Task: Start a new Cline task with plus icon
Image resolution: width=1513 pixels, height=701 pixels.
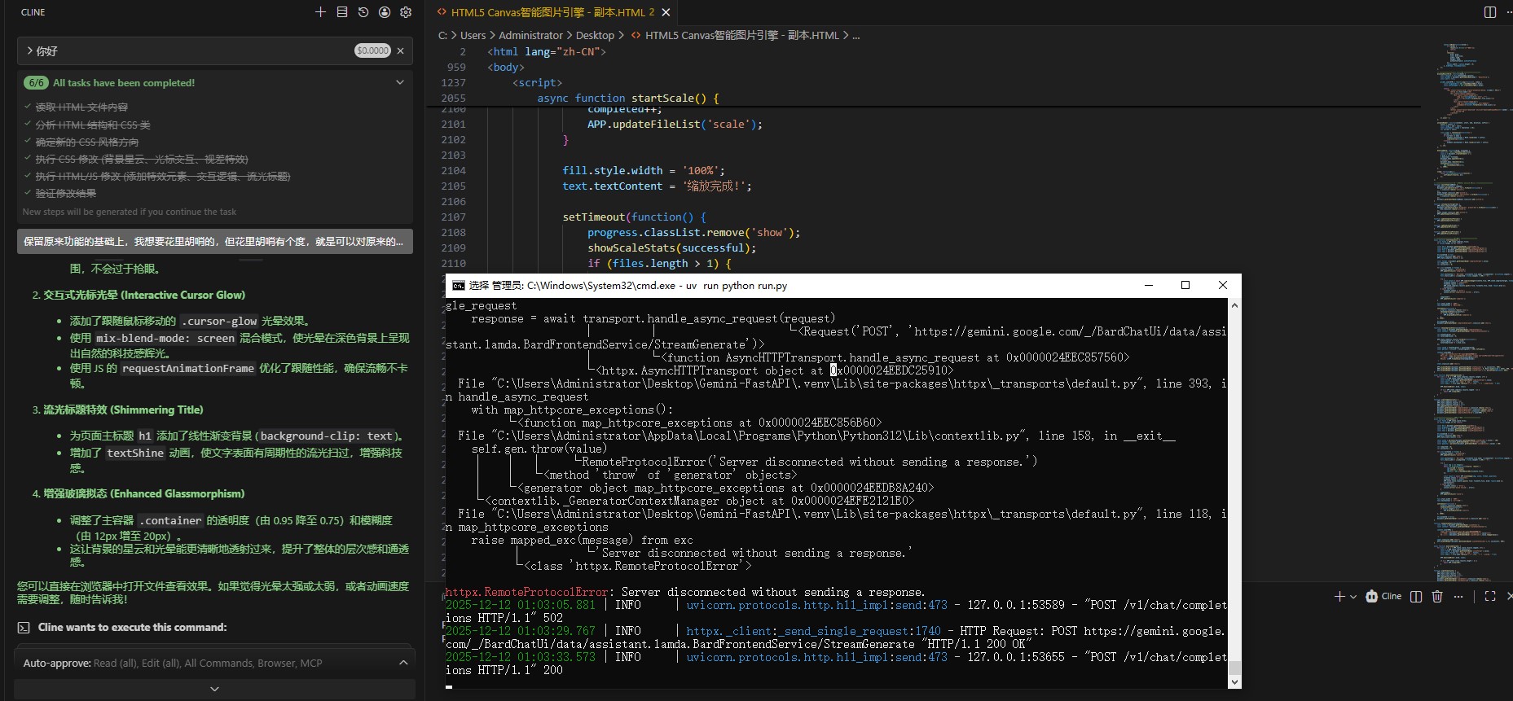Action: tap(320, 12)
